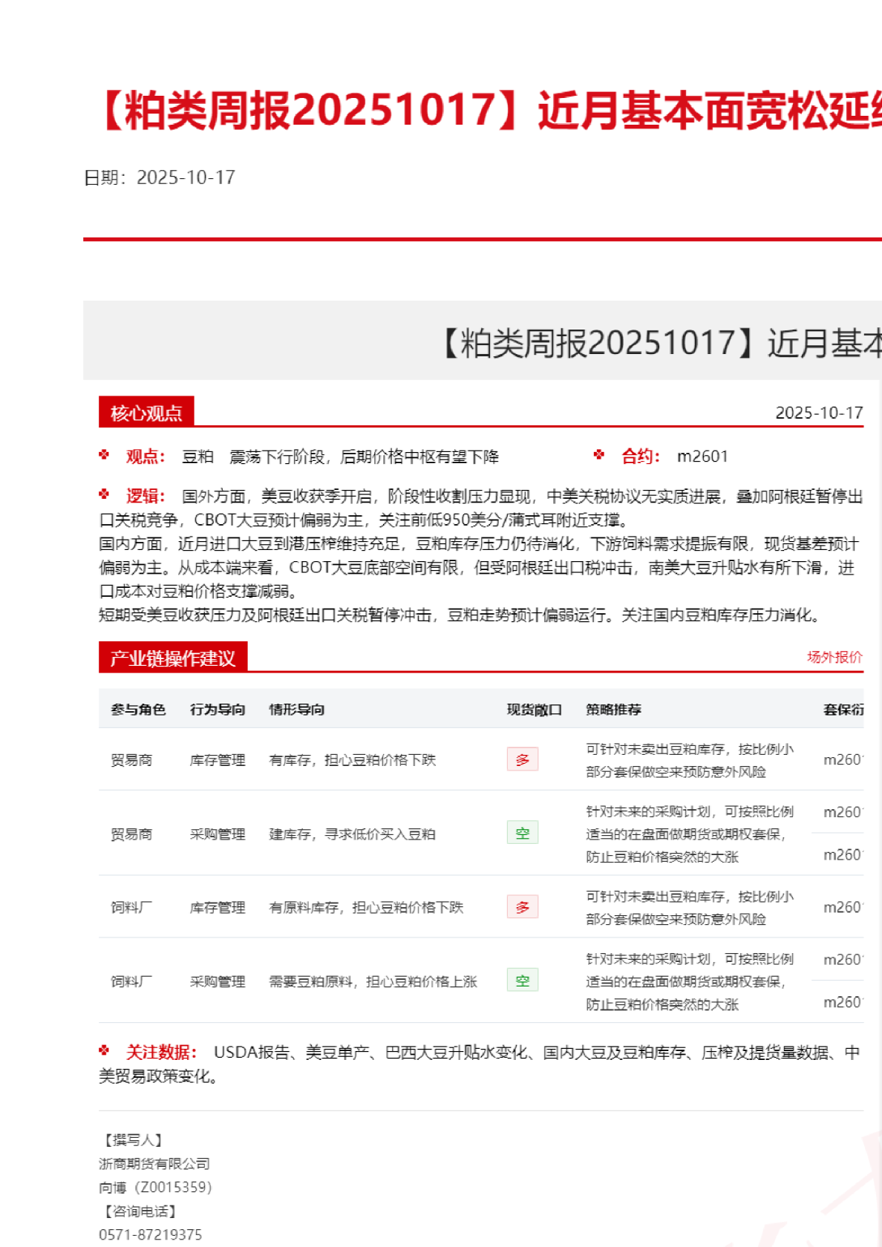Viewport: 882px width, 1247px height.
Task: Click the 现货敞口 column header
Action: (x=534, y=710)
